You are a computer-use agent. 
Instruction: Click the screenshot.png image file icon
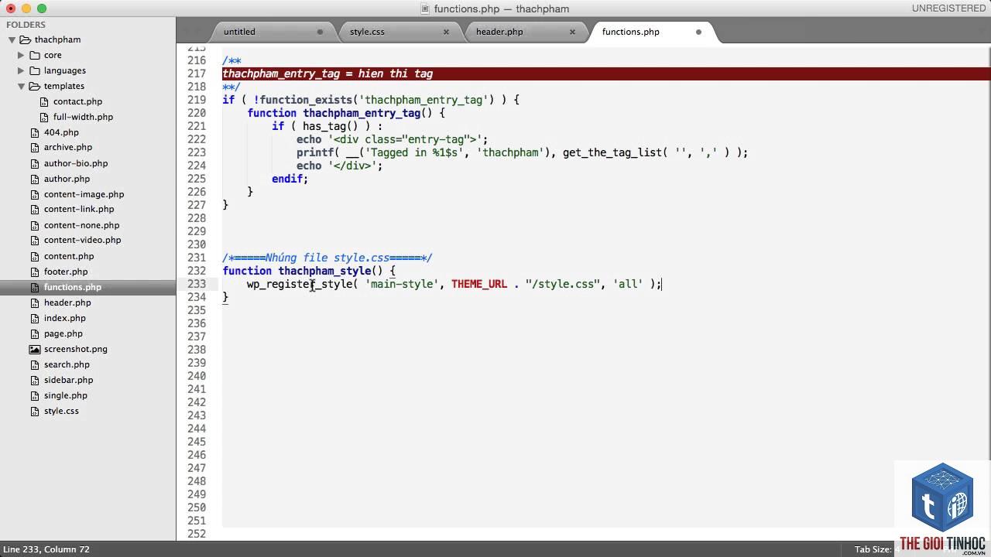tap(35, 349)
